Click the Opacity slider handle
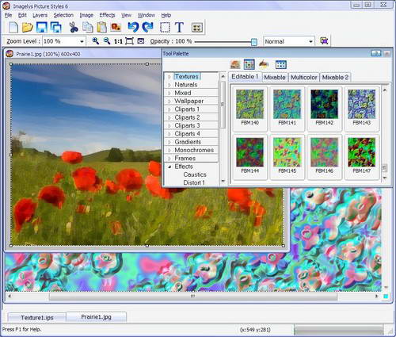This screenshot has width=396, height=337. click(254, 42)
